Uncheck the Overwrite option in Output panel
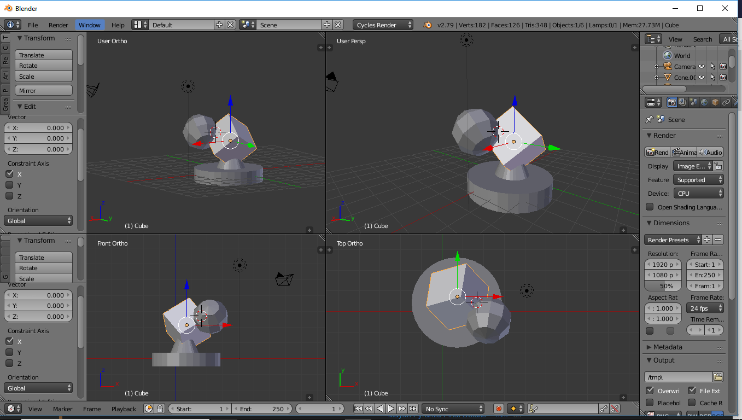742x420 pixels. pyautogui.click(x=649, y=390)
